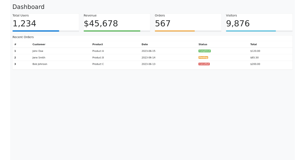Select Bob Johnson's $200.00 total

[x=255, y=64]
